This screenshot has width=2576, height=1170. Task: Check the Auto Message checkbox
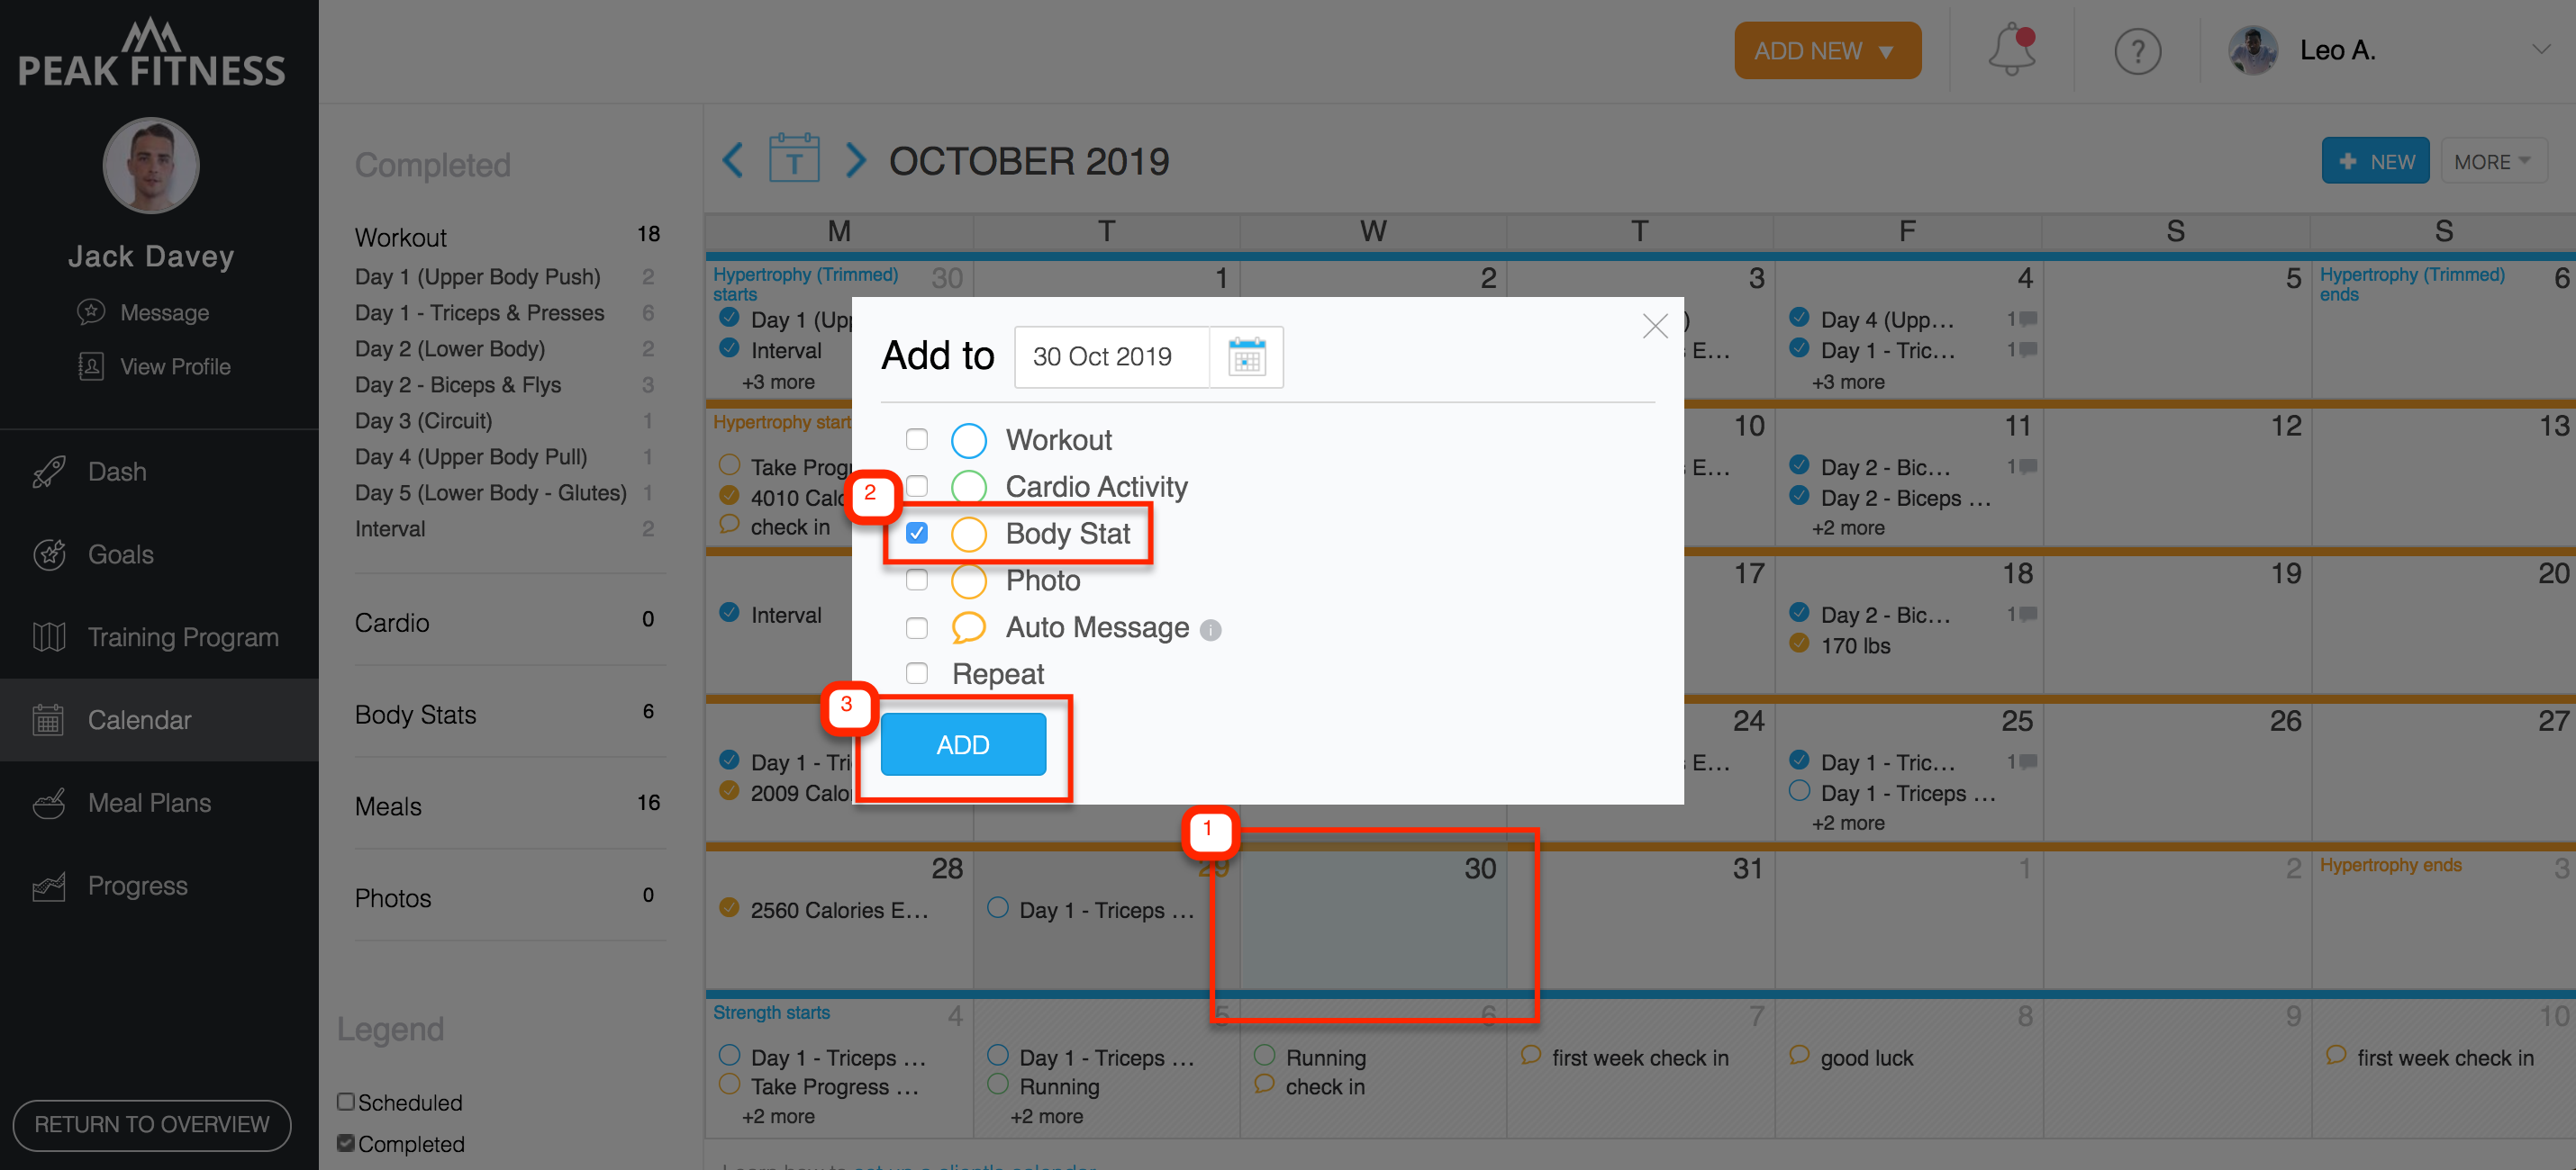[x=916, y=627]
